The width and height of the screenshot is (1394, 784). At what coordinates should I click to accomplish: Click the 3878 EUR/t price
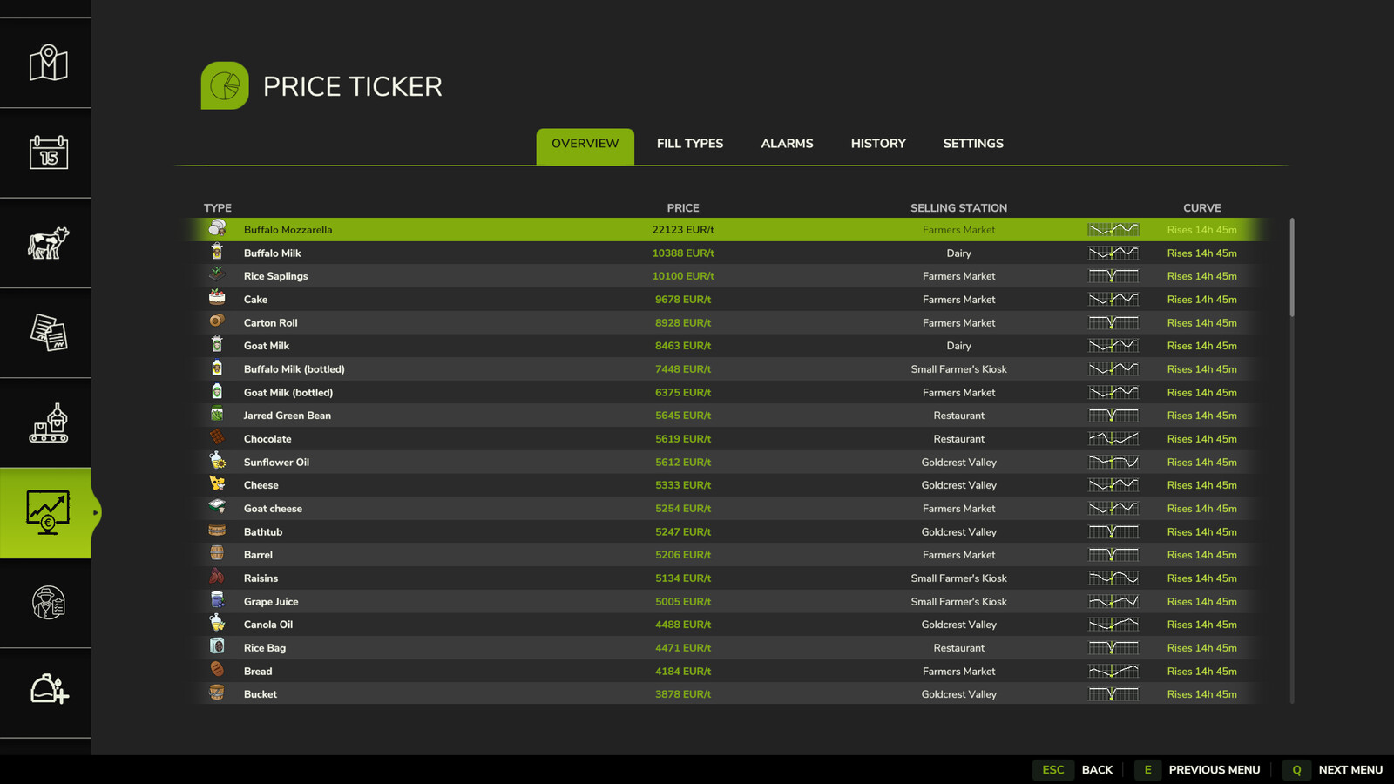coord(683,694)
